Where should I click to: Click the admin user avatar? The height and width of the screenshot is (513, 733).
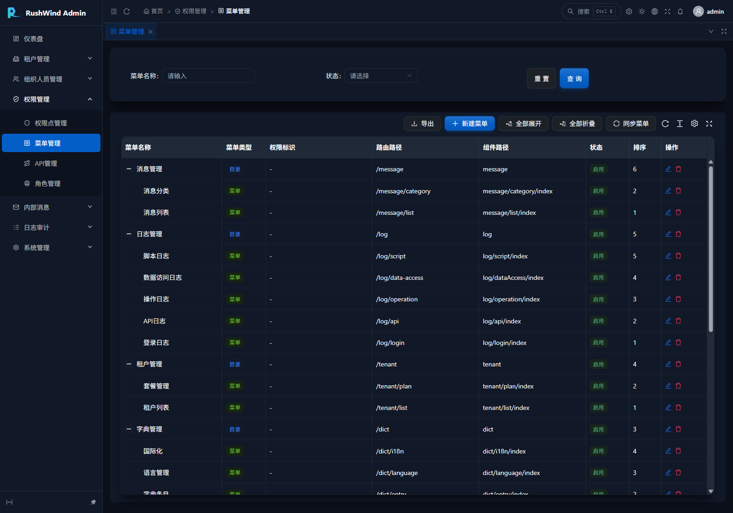pyautogui.click(x=698, y=11)
